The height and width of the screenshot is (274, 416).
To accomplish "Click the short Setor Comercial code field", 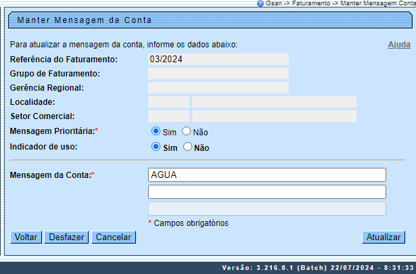I will [168, 116].
